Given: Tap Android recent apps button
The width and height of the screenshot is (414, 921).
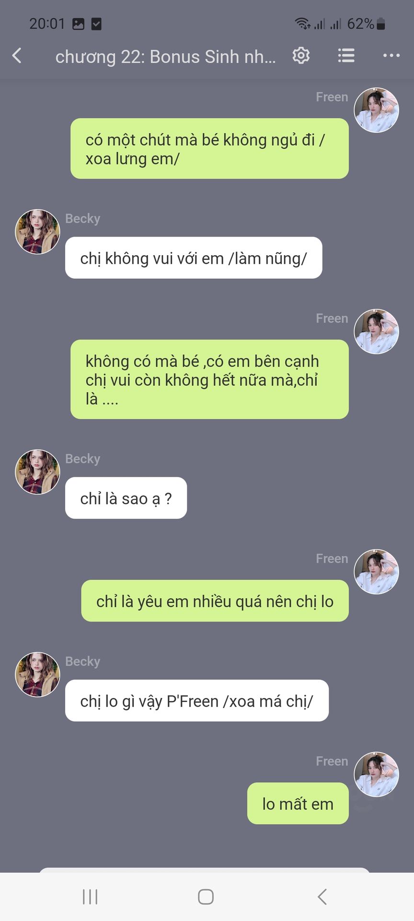Looking at the screenshot, I should 90,897.
